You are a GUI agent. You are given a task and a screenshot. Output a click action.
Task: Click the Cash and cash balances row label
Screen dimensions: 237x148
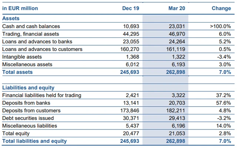(x=31, y=26)
